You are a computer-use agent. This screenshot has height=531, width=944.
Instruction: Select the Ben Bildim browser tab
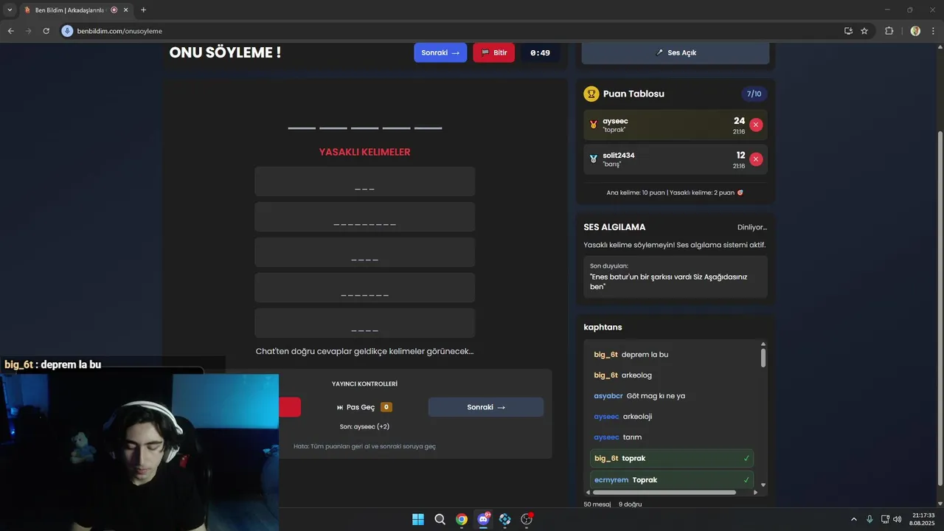76,10
